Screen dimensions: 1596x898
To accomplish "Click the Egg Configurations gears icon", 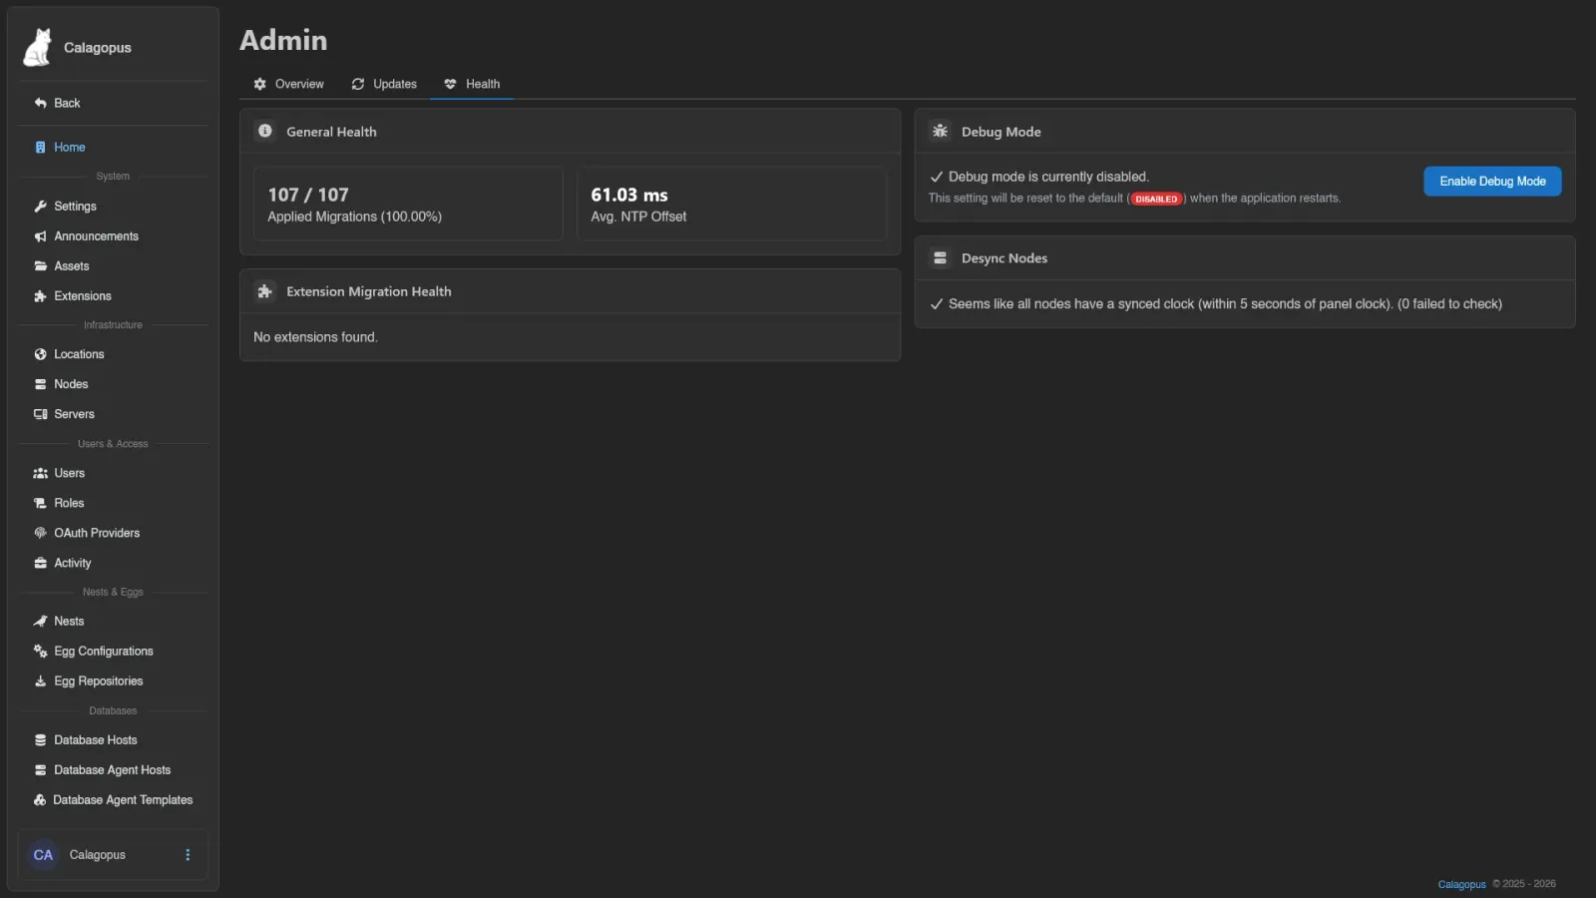I will [41, 651].
